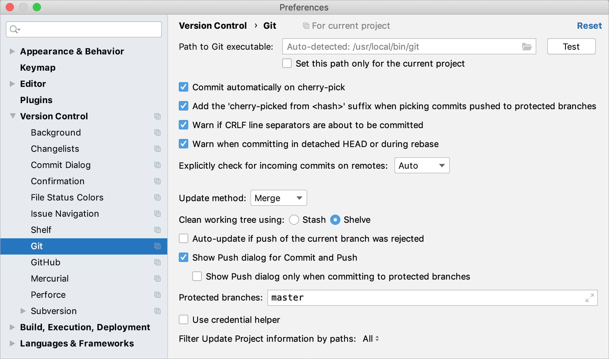The image size is (609, 359).
Task: Click project-level icon next to Issue Navigation
Action: (157, 214)
